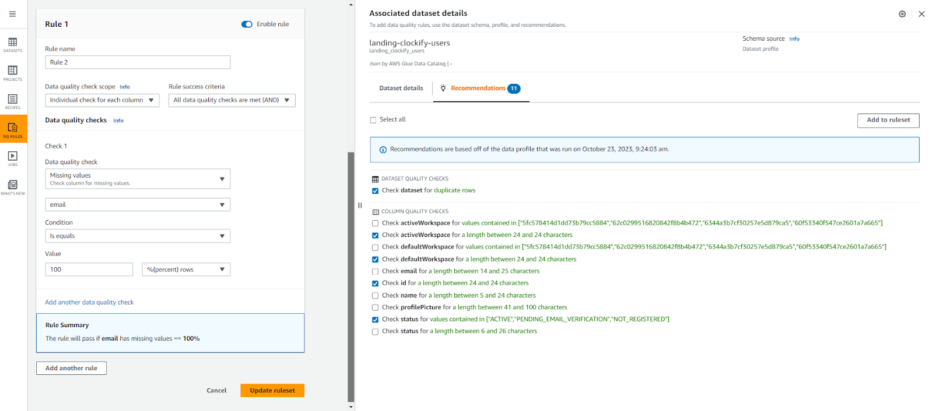The width and height of the screenshot is (933, 411).
Task: Expand the Data quality check scope dropdown
Action: click(x=102, y=100)
